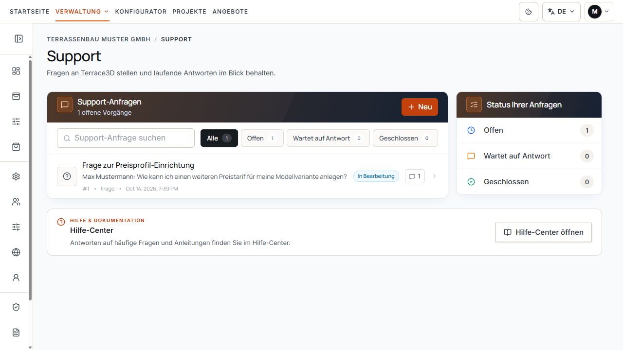Open settings via the gear icon
The image size is (623, 350).
16,176
